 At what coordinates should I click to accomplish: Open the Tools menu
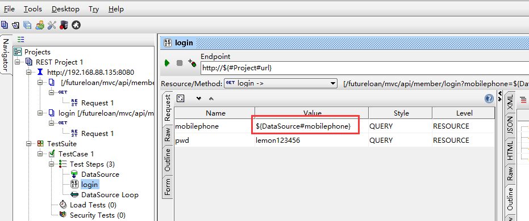pos(33,9)
